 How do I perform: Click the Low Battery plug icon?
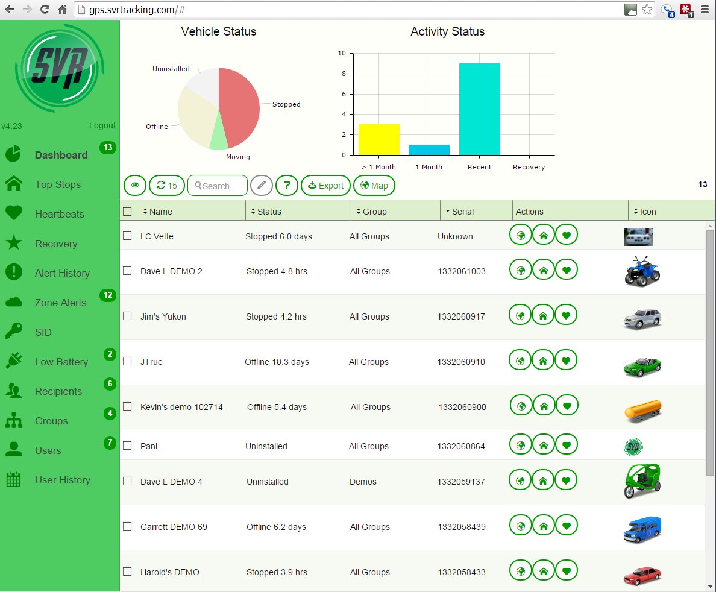(14, 361)
